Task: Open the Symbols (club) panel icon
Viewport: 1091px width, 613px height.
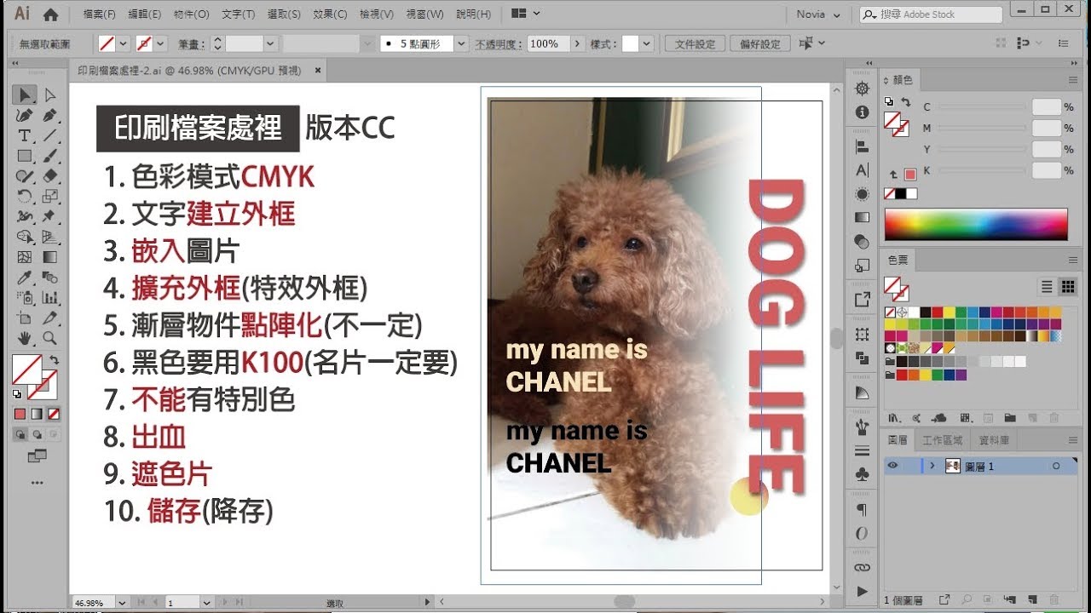Action: 862,474
